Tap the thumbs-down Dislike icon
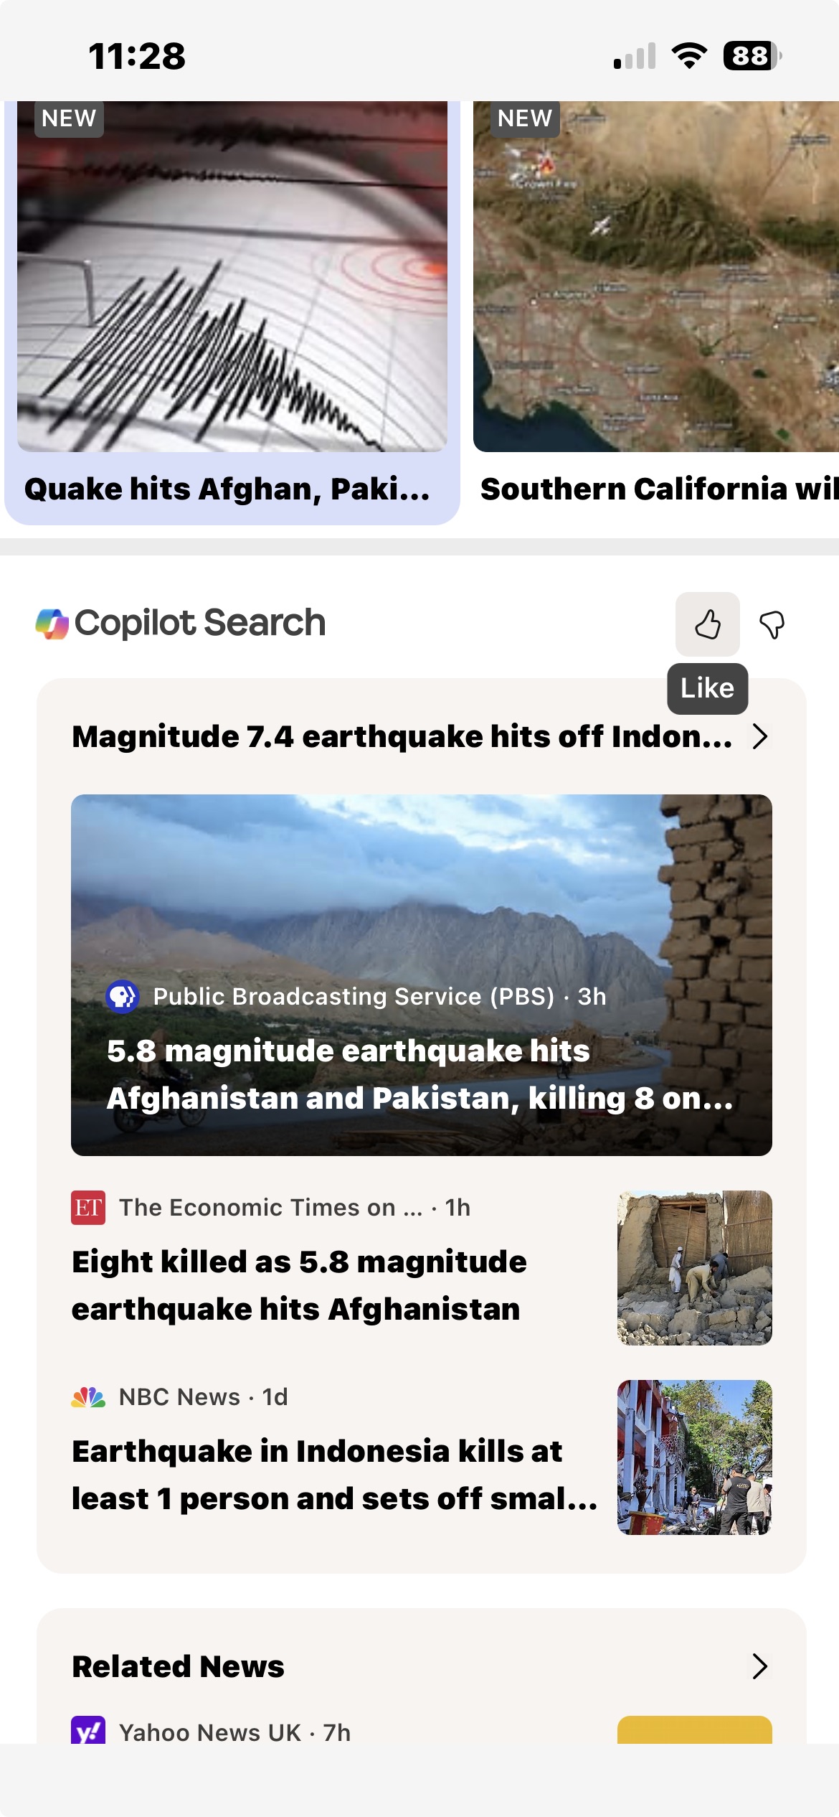 (772, 624)
